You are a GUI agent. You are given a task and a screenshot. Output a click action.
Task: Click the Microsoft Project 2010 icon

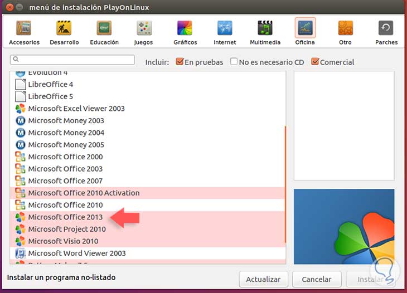click(x=20, y=229)
